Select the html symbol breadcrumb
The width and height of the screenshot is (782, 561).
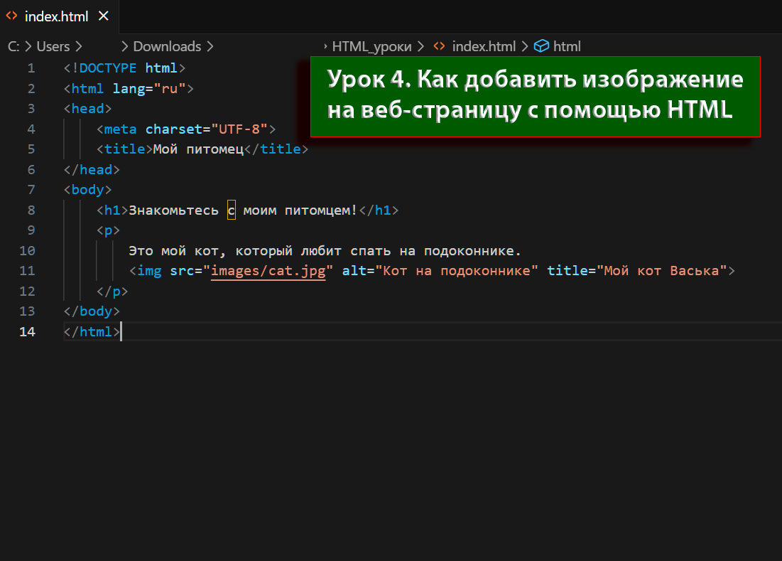(567, 46)
